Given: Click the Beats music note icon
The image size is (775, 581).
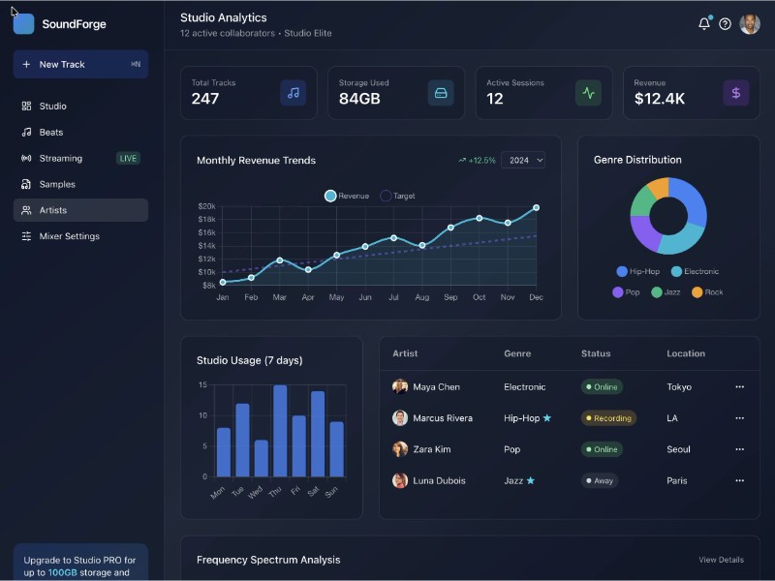Looking at the screenshot, I should click(x=26, y=133).
